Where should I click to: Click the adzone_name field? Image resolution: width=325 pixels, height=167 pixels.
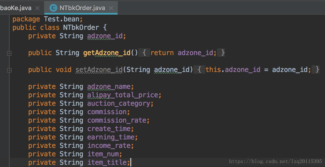coord(109,87)
